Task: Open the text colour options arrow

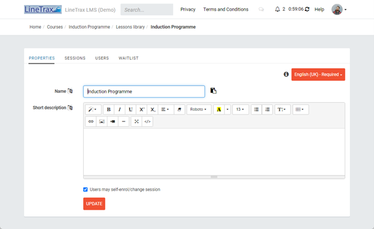Action: point(227,110)
